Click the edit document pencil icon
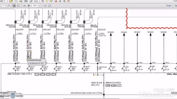 [x=31, y=1]
